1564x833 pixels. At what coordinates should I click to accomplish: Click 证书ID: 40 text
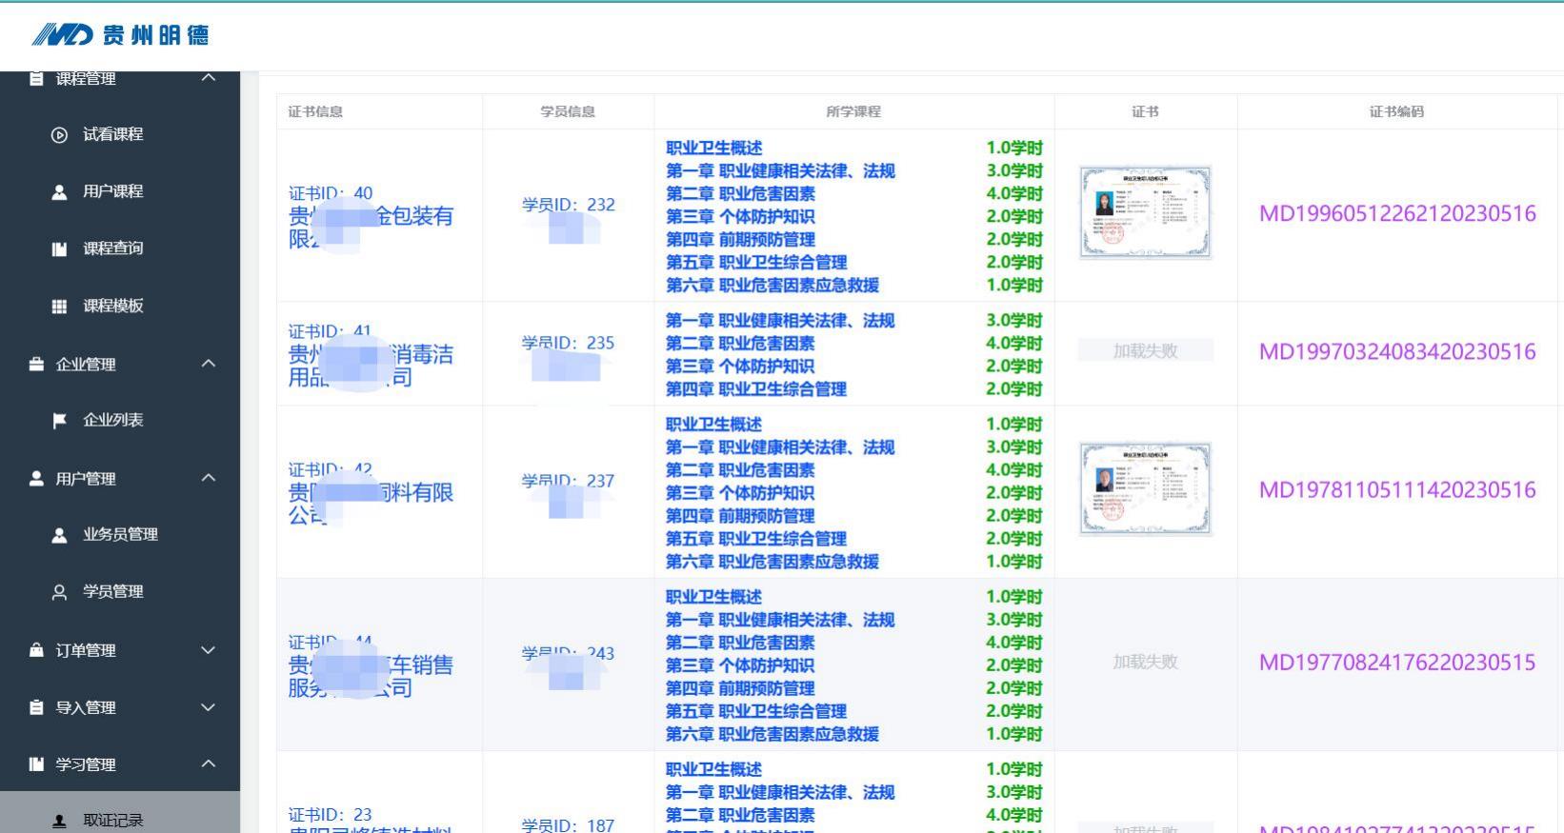(x=331, y=193)
